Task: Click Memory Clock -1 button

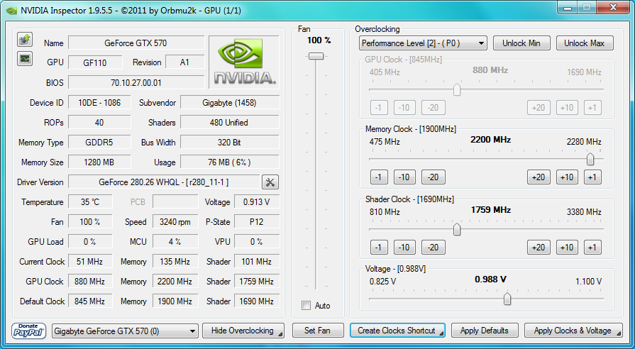Action: [x=379, y=177]
